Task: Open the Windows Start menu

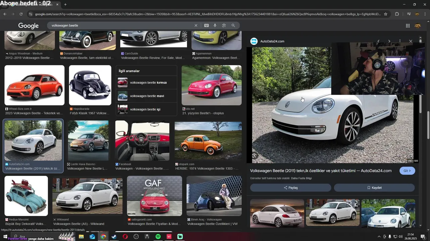Action: pos(5,237)
